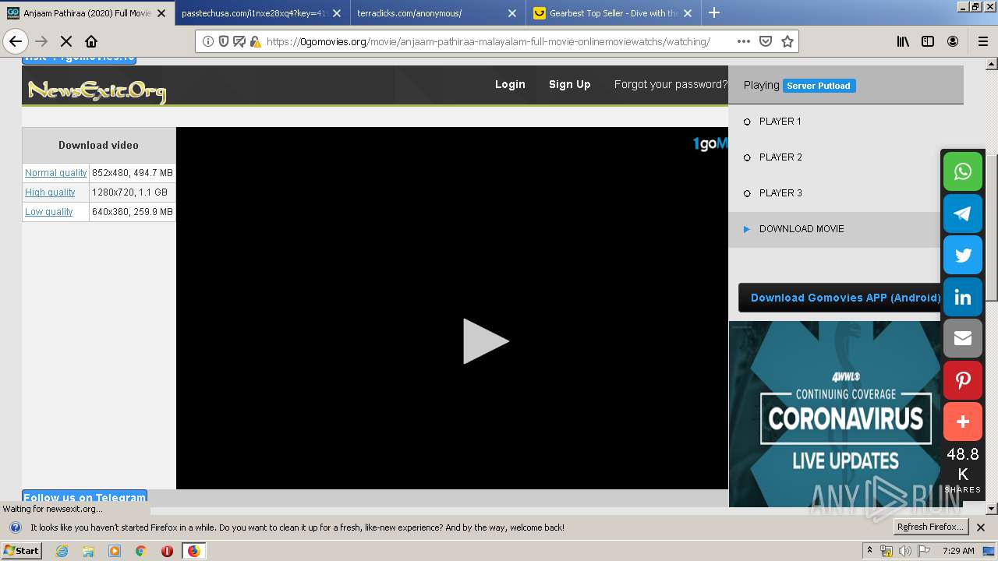Image resolution: width=998 pixels, height=561 pixels.
Task: Toggle the sidebar view icon
Action: tap(928, 41)
